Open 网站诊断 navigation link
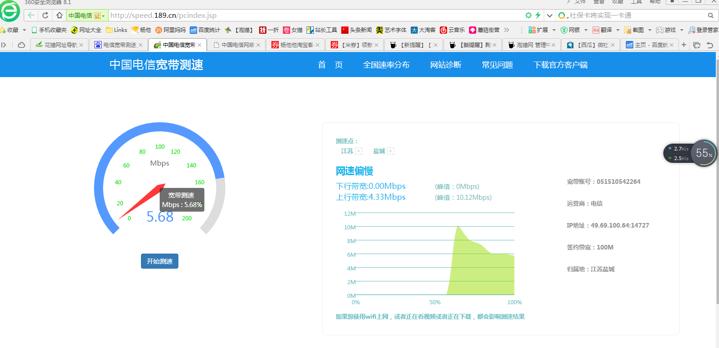The width and height of the screenshot is (719, 348). coord(446,65)
